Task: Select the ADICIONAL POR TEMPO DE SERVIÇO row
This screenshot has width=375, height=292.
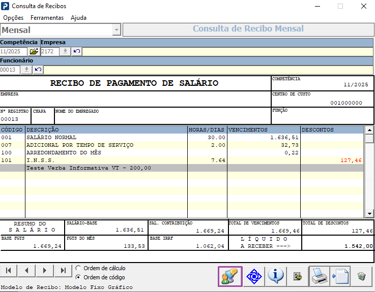Action: click(x=182, y=145)
